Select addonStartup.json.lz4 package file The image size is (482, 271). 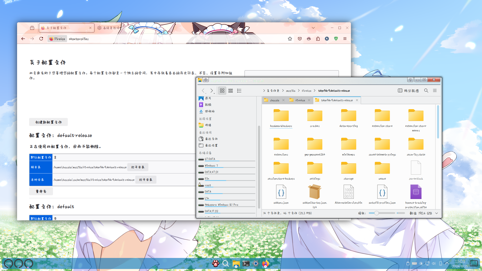tap(315, 196)
